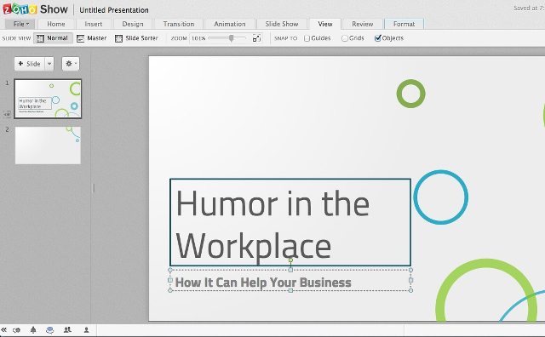Add a new slide with Slide button

click(30, 64)
